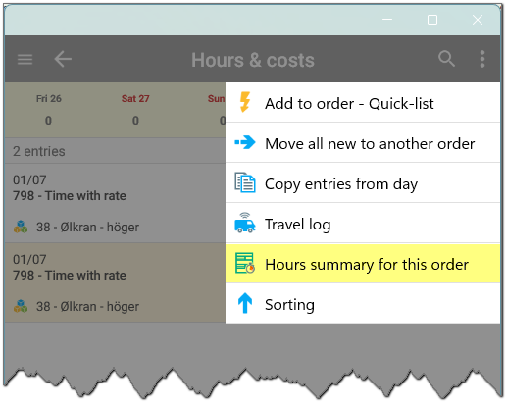Click the 2 entries header text

pos(39,151)
